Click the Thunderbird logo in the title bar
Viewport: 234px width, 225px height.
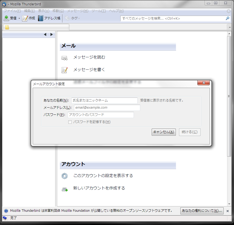click(4, 4)
